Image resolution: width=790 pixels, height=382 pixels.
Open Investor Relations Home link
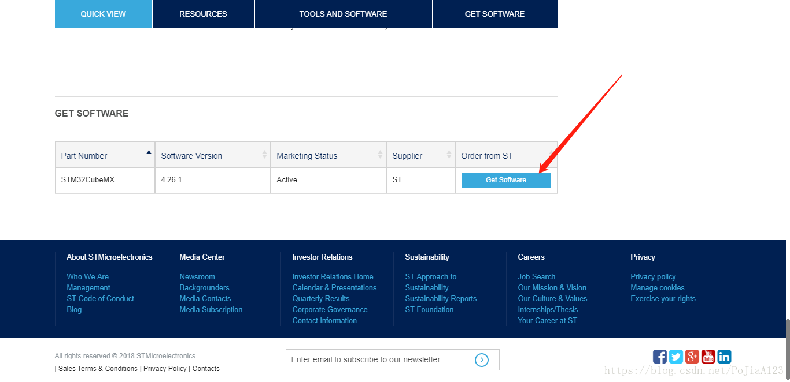333,277
